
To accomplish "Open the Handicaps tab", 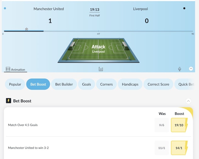I will 130,84.
